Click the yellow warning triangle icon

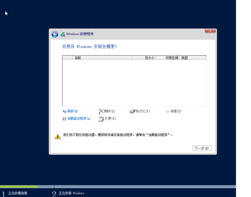[x=58, y=136]
